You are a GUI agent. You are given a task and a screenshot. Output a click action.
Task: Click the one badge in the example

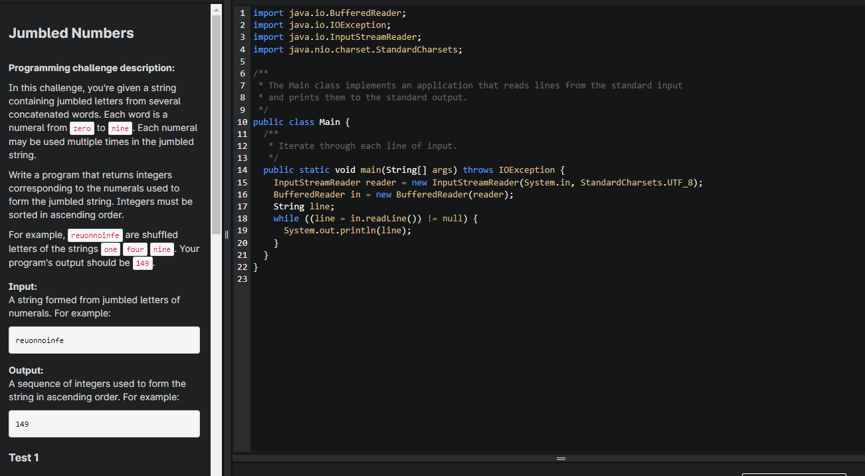110,249
